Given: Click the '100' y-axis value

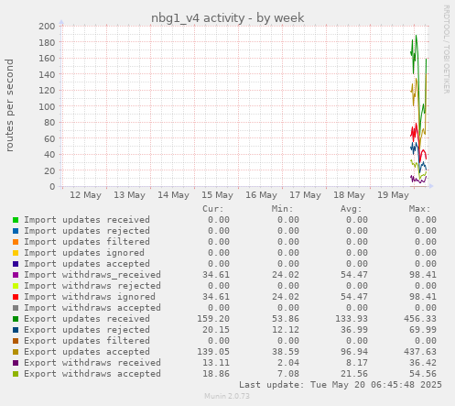Looking at the screenshot, I should pos(47,106).
